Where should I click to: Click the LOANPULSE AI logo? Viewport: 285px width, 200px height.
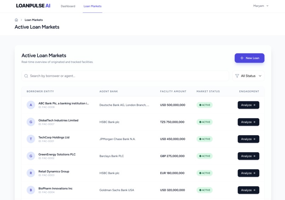tap(33, 6)
